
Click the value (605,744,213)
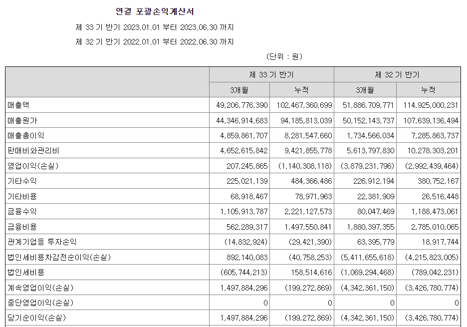pos(244,272)
